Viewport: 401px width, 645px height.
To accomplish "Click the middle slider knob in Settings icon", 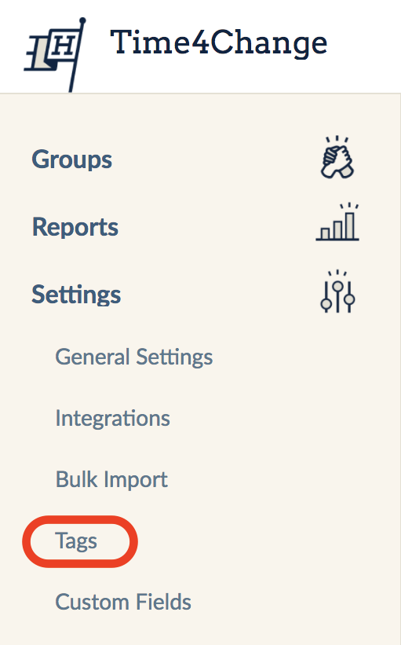I will point(337,286).
